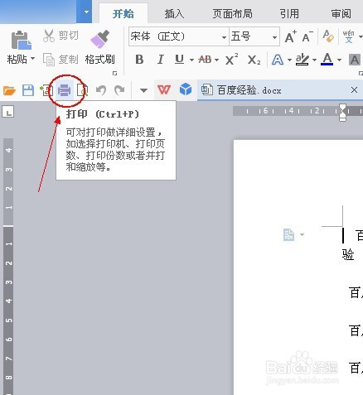The width and height of the screenshot is (363, 395).
Task: Click the indent marker on horizontal ruler
Action: tap(342, 112)
